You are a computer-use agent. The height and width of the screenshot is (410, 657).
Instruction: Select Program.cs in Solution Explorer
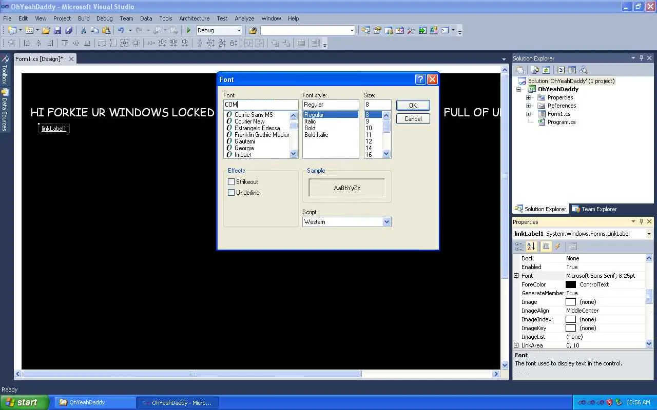[x=562, y=122]
